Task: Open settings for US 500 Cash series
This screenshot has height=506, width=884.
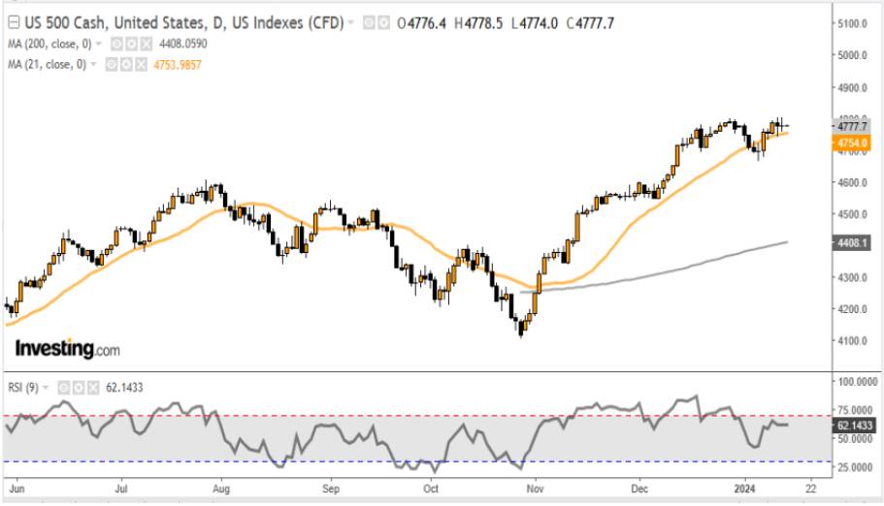Action: coord(385,22)
